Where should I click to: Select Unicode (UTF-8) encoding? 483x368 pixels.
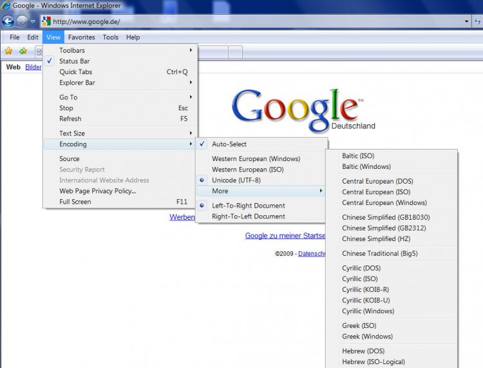pos(261,180)
